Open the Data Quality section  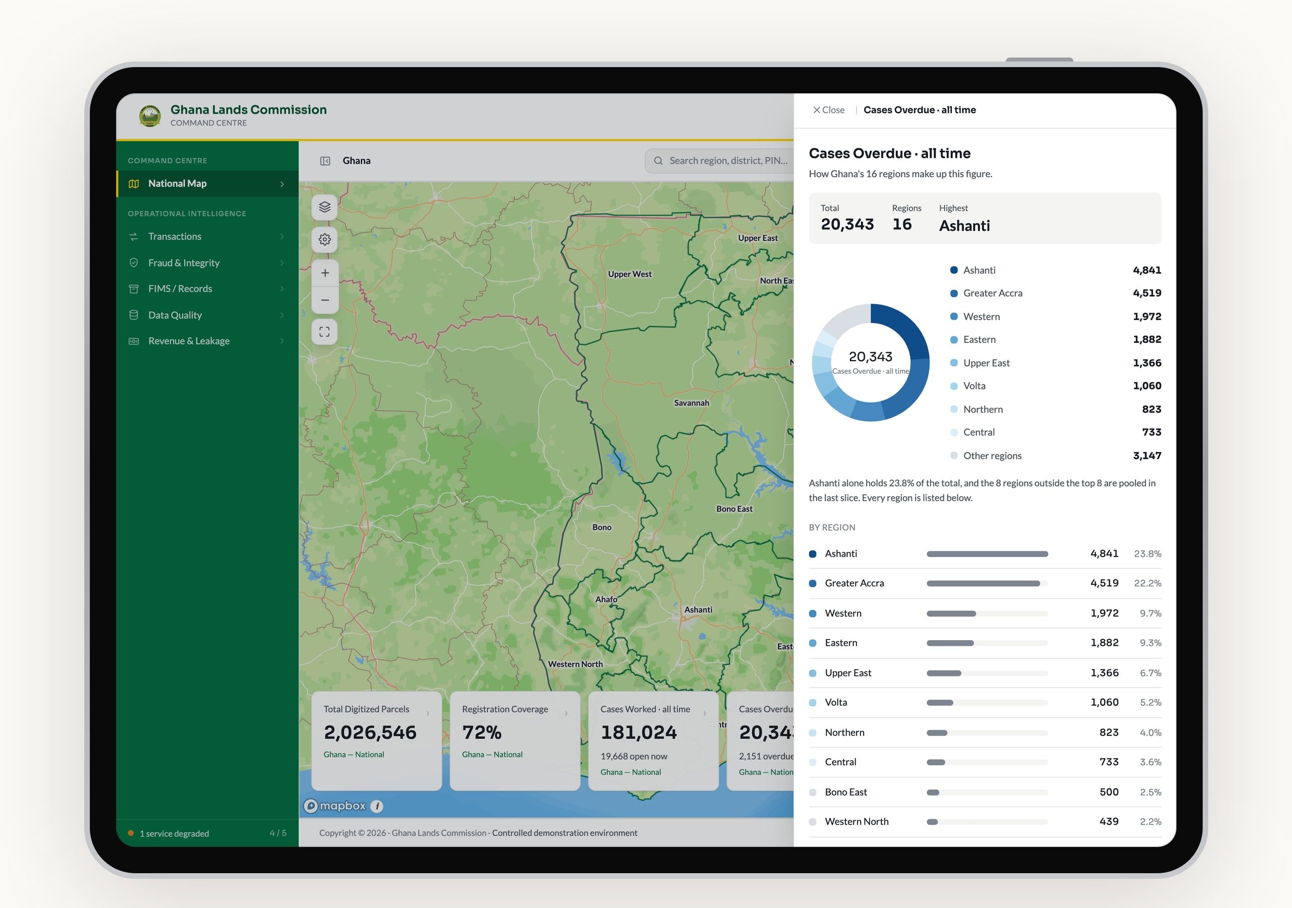click(207, 315)
